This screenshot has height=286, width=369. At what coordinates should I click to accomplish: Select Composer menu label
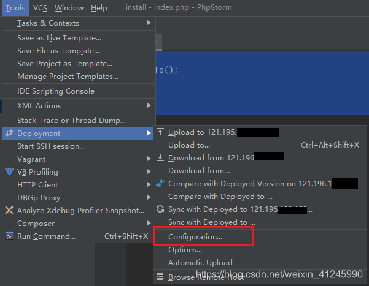(36, 224)
